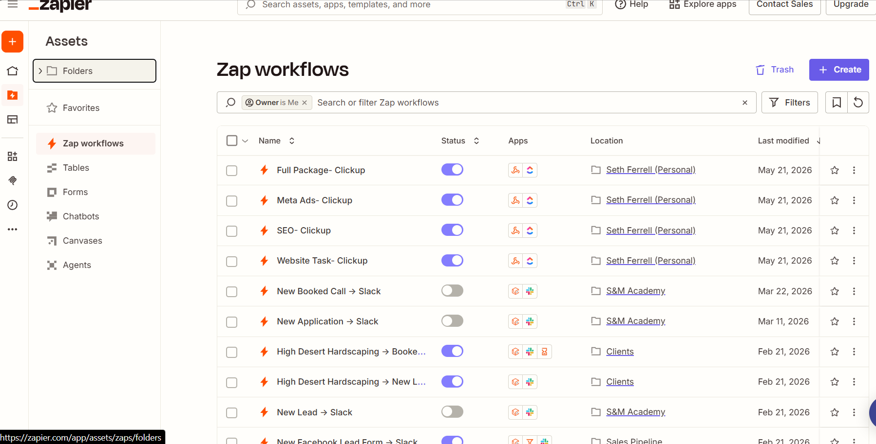The width and height of the screenshot is (876, 444).
Task: Turn on the New Lead → Slack zap
Action: tap(452, 412)
